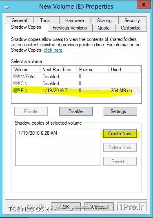The width and height of the screenshot is (153, 218).
Task: Click the Disable button
Action: 76,111
